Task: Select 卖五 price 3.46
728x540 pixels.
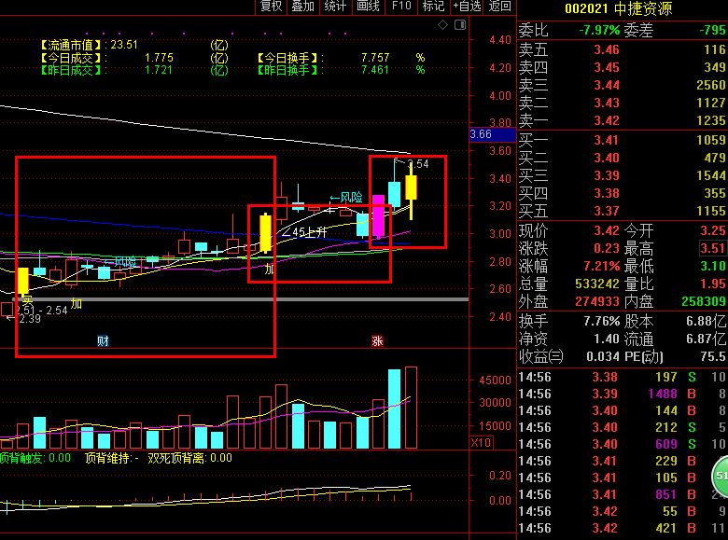Action: [607, 49]
